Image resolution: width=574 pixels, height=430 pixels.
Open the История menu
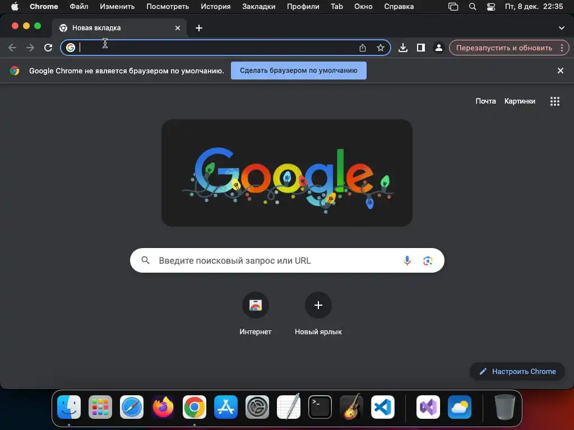216,7
